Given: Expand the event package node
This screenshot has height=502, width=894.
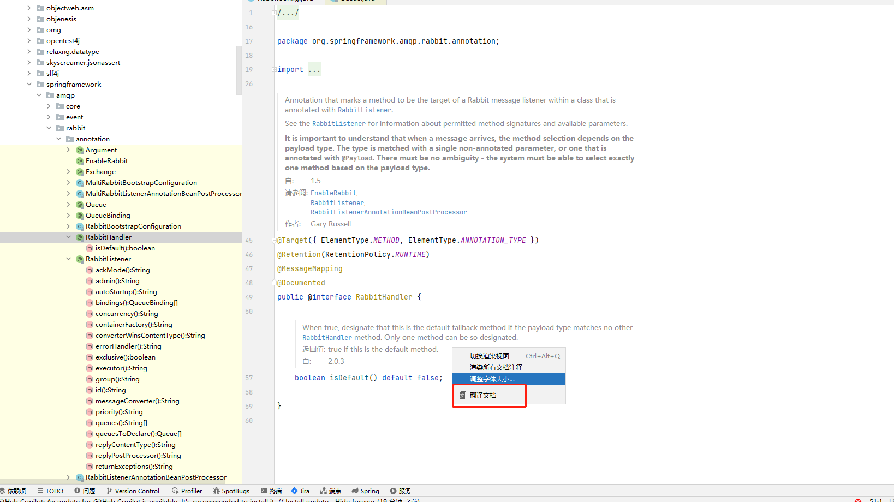Looking at the screenshot, I should coord(49,117).
